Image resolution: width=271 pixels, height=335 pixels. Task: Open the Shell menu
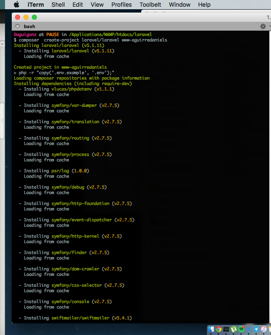[58, 5]
